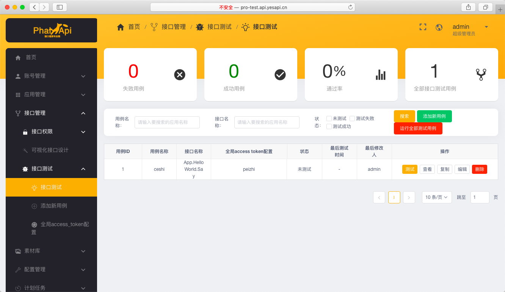
Task: Open the 10 条/页 page size dropdown
Action: [436, 197]
